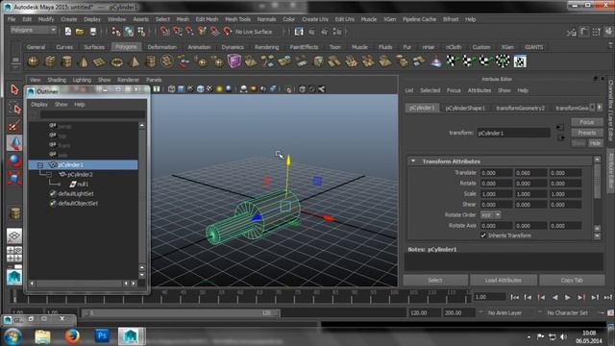This screenshot has width=615, height=346.
Task: Open the Create UVs menu
Action: 315,19
